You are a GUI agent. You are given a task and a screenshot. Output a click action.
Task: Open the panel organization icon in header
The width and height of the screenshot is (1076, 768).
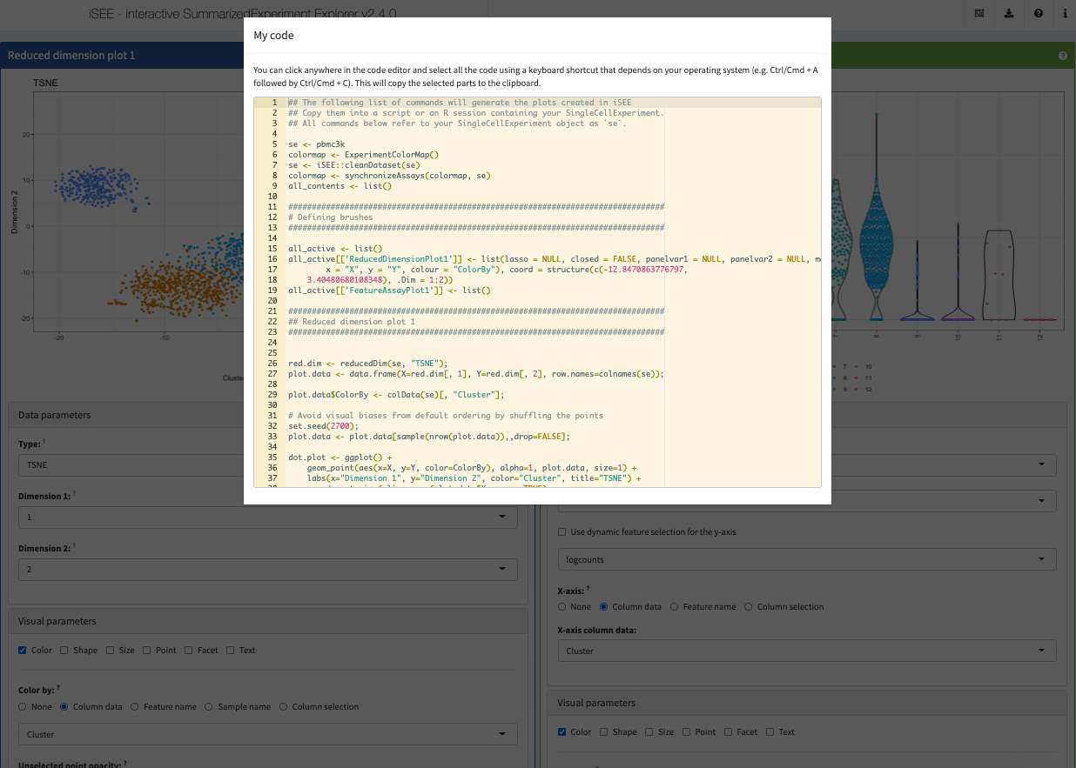[x=979, y=13]
